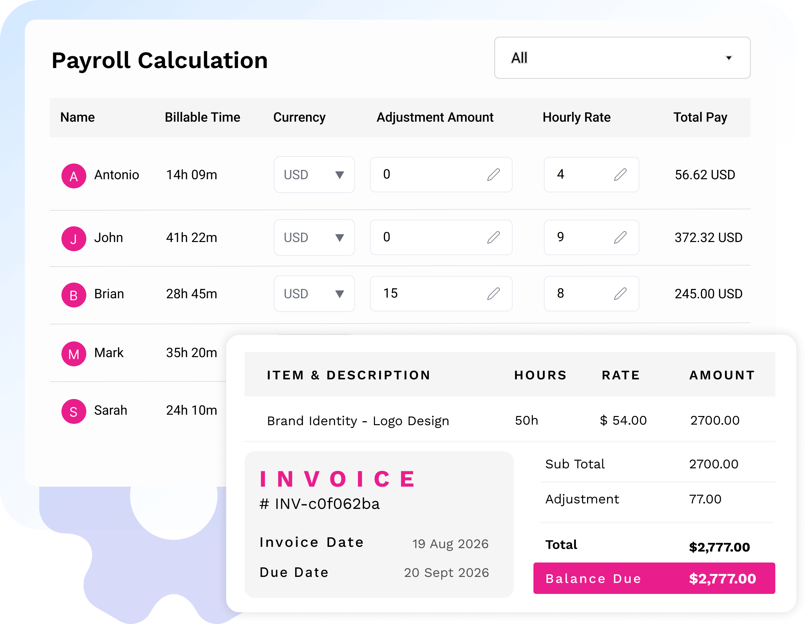
Task: Click Sarah's billable time 24h 10m
Action: coord(191,410)
